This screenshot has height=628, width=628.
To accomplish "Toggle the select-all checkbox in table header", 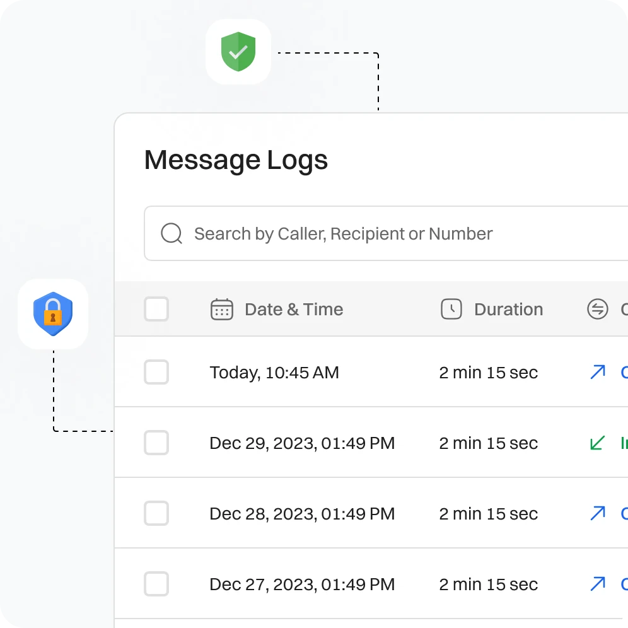I will click(x=156, y=310).
